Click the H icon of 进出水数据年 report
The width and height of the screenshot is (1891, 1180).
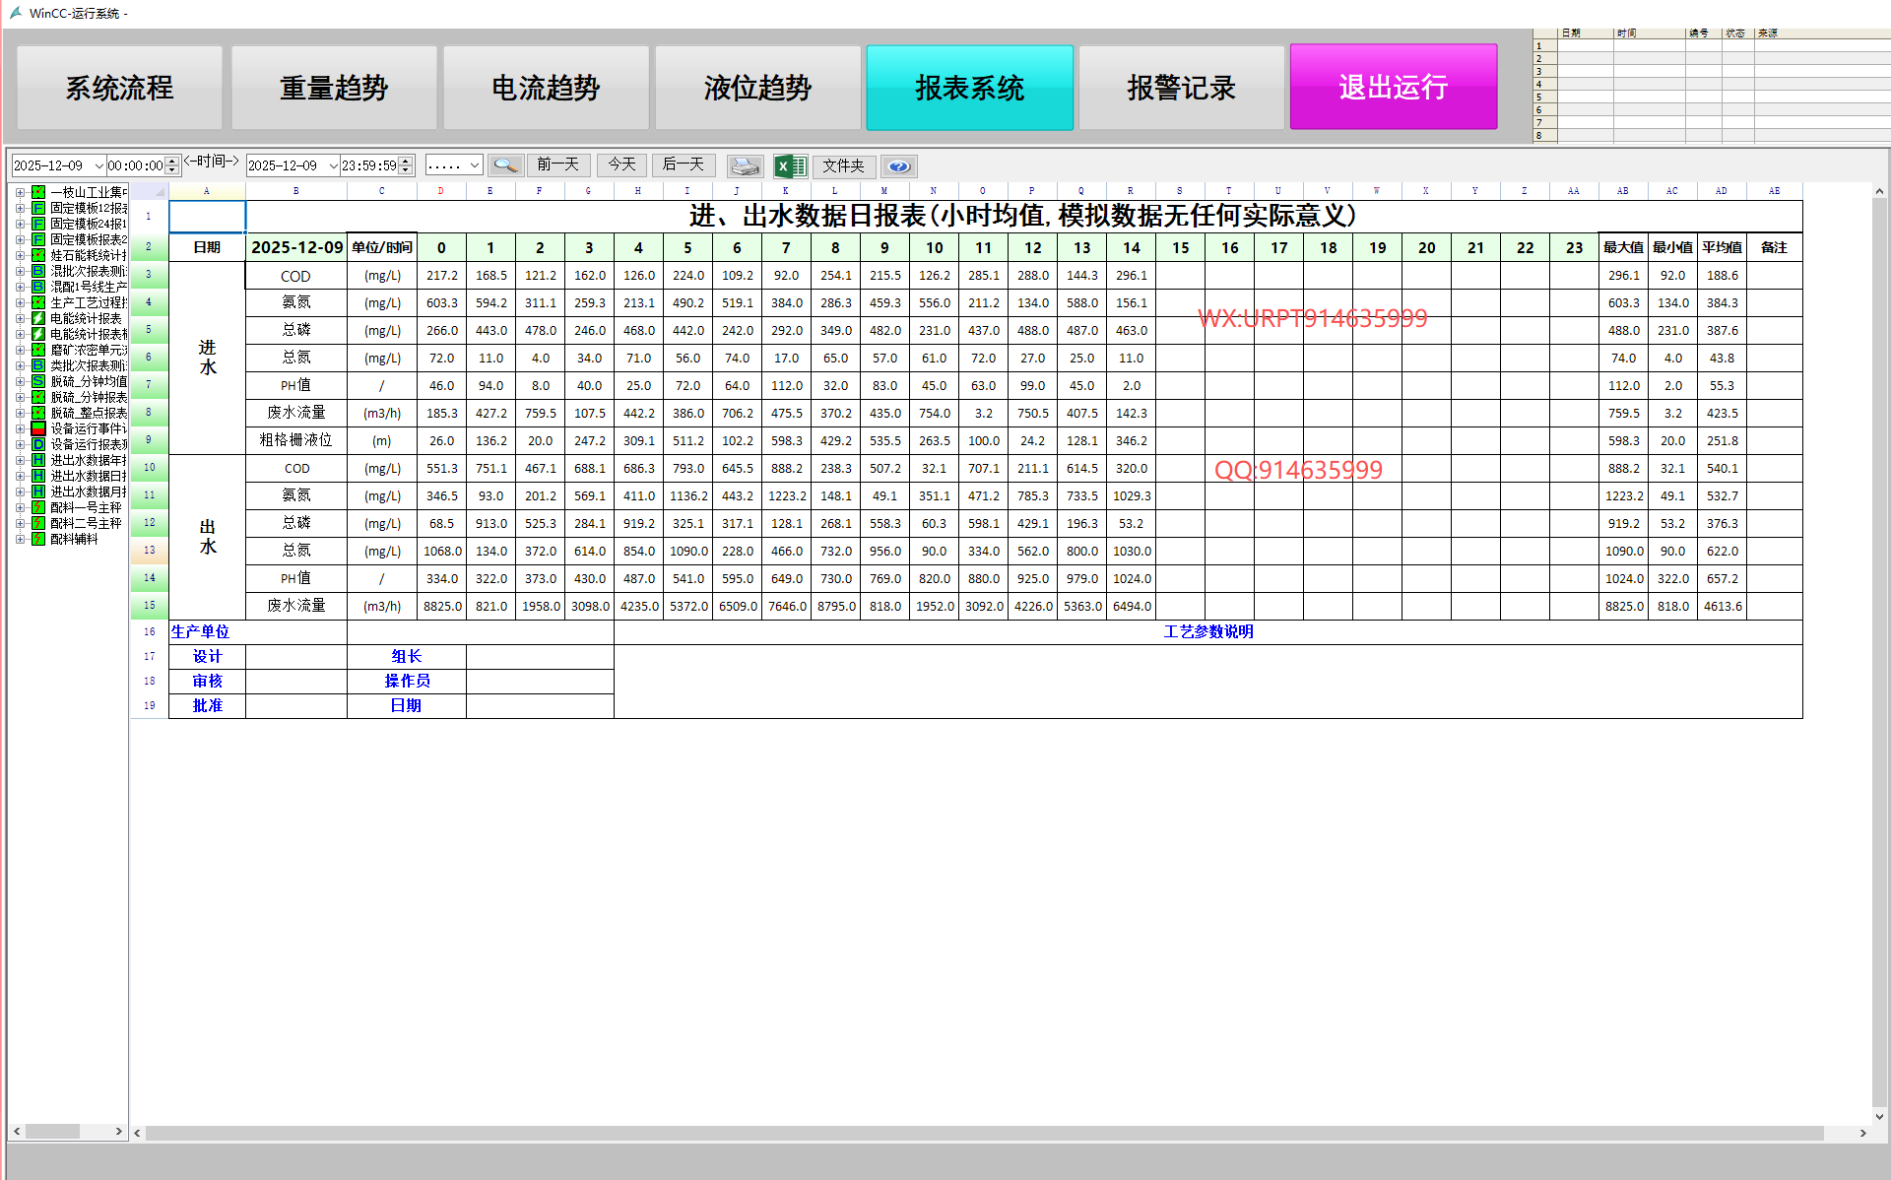[38, 460]
